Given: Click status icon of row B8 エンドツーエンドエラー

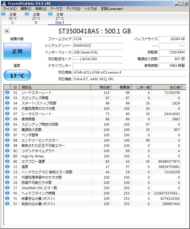Looking at the screenshot, I should (7, 140).
